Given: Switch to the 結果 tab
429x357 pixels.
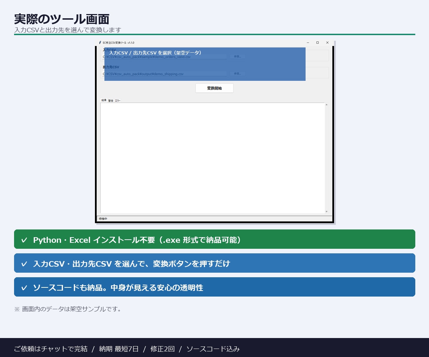Looking at the screenshot, I should point(104,100).
